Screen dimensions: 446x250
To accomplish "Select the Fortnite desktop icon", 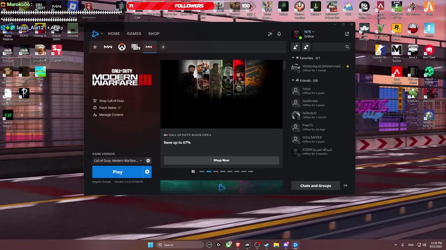I will [429, 31].
